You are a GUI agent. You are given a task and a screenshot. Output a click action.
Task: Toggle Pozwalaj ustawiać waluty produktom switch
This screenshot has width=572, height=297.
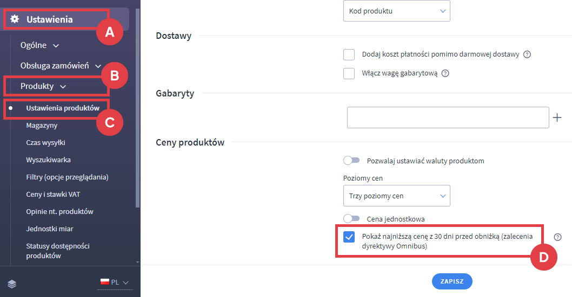(351, 161)
